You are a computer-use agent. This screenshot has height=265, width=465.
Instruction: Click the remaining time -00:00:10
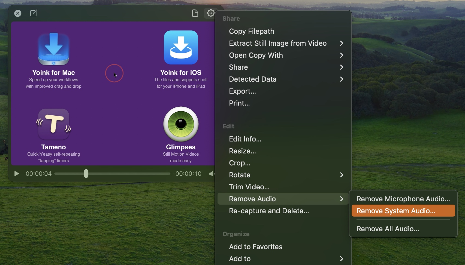[x=187, y=174]
